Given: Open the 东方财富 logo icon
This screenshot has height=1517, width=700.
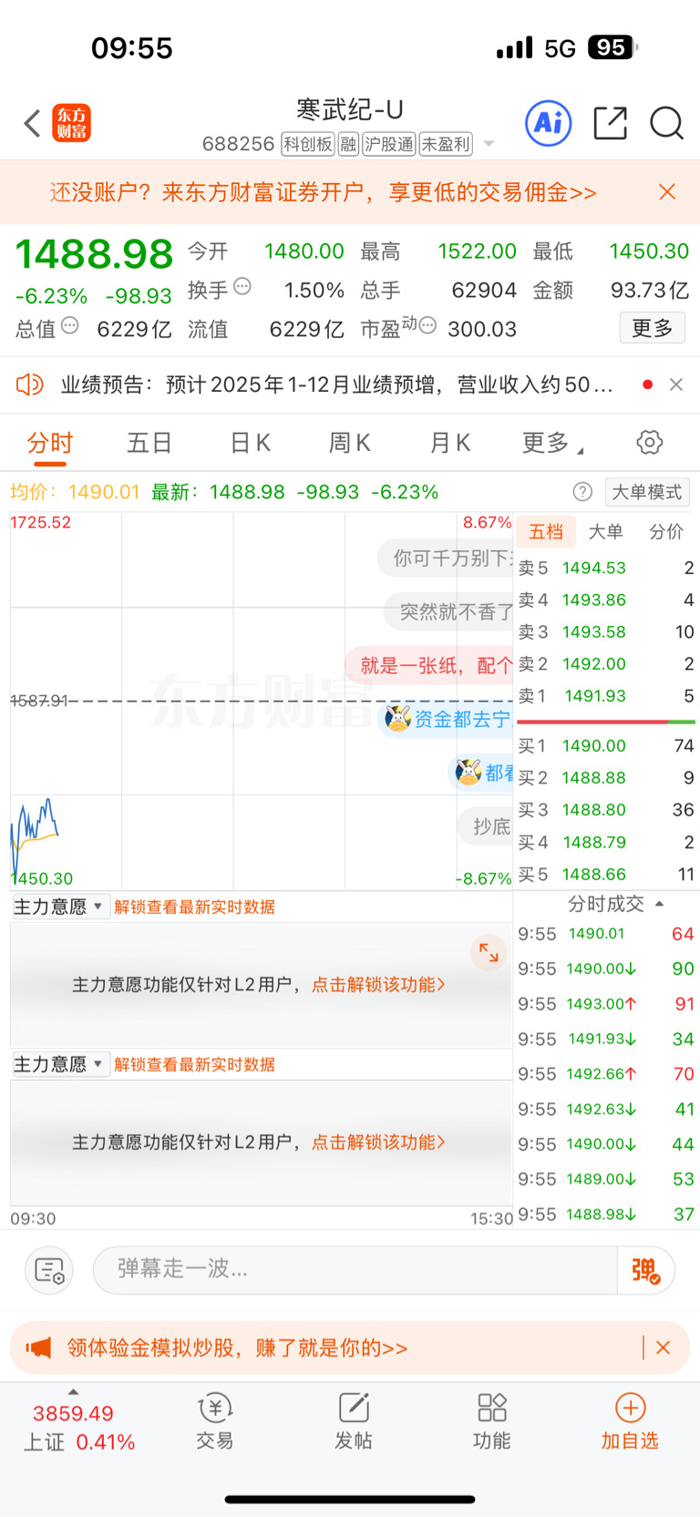Looking at the screenshot, I should pyautogui.click(x=71, y=123).
